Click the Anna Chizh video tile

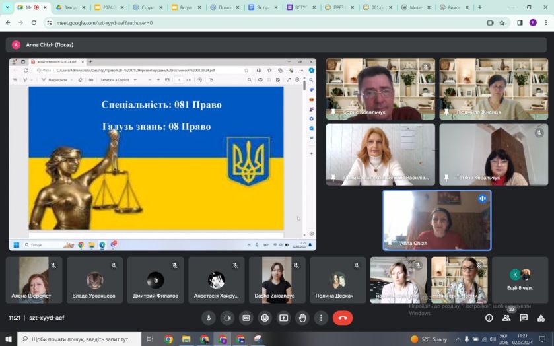[x=437, y=220]
